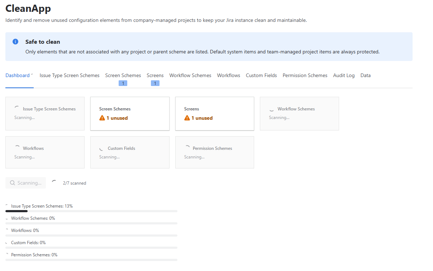Open the Screen Schemes summary card
The height and width of the screenshot is (271, 433).
click(x=130, y=114)
